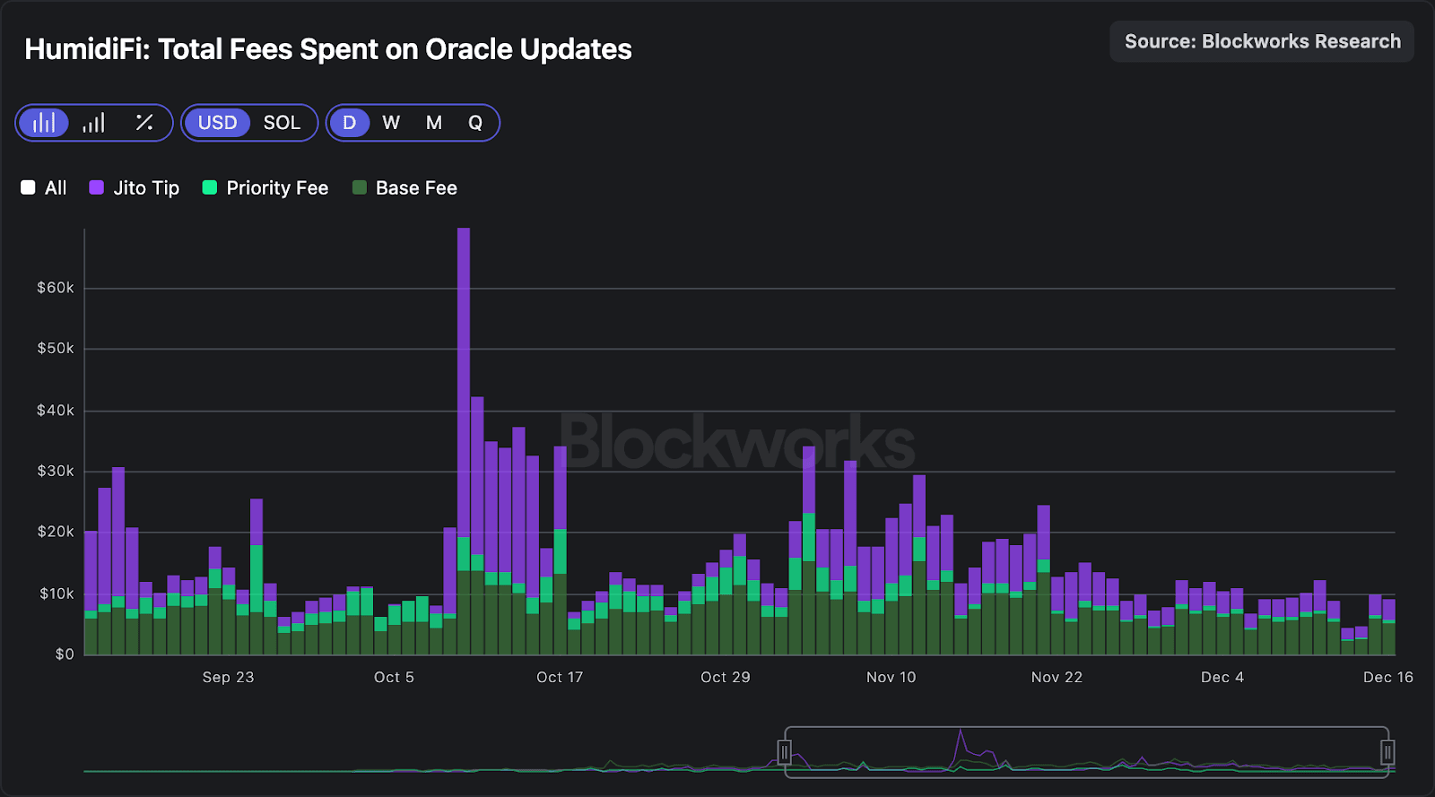Image resolution: width=1435 pixels, height=797 pixels.
Task: Select the weekly W interval
Action: (391, 123)
